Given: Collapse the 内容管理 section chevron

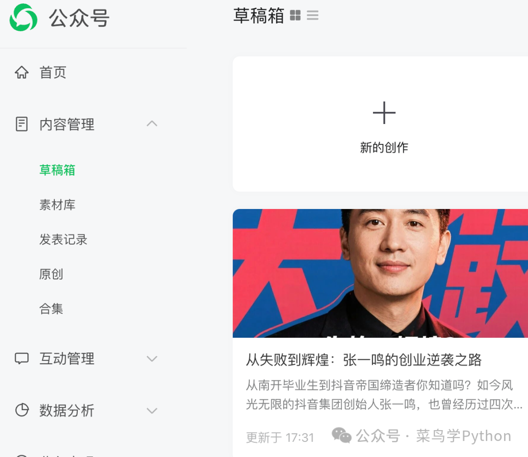Looking at the screenshot, I should 152,124.
